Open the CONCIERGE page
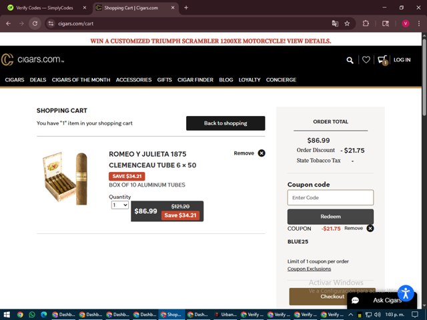The width and height of the screenshot is (427, 320). [281, 80]
